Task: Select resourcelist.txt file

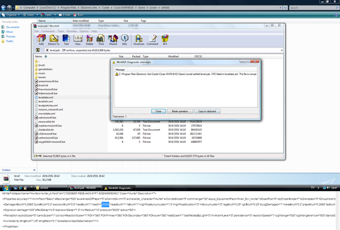Action: 46,122
